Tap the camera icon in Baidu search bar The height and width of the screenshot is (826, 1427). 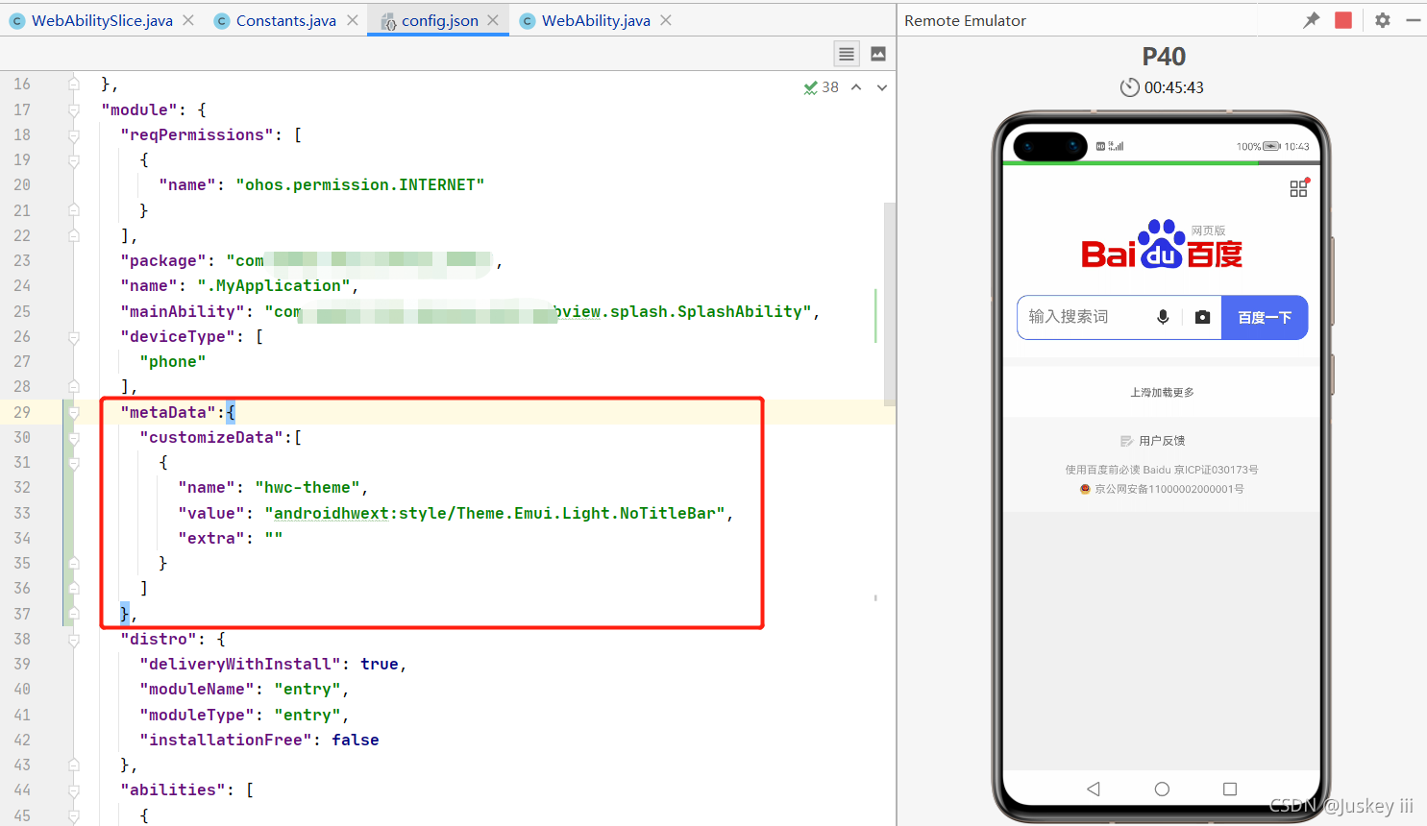[x=1201, y=317]
